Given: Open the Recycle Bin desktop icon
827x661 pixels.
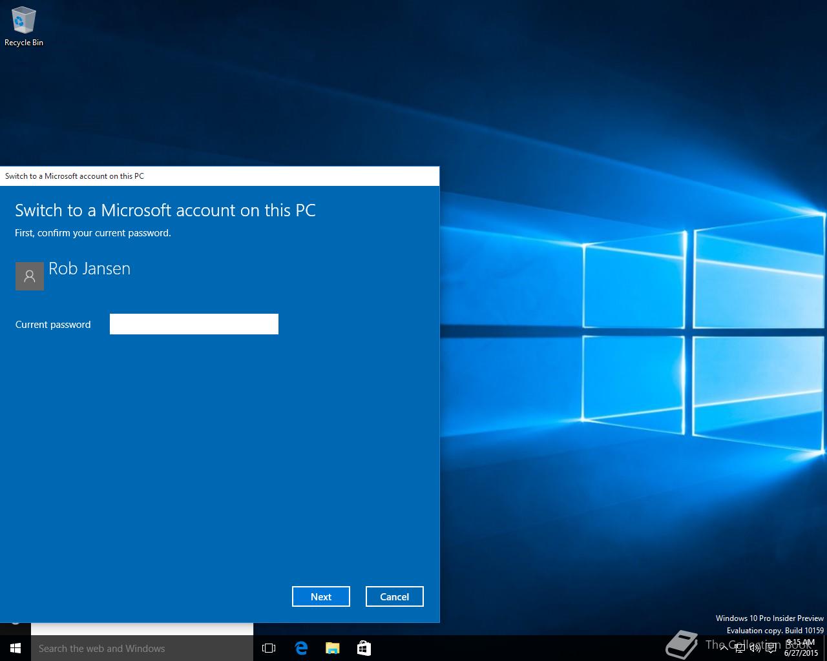Looking at the screenshot, I should 23,27.
